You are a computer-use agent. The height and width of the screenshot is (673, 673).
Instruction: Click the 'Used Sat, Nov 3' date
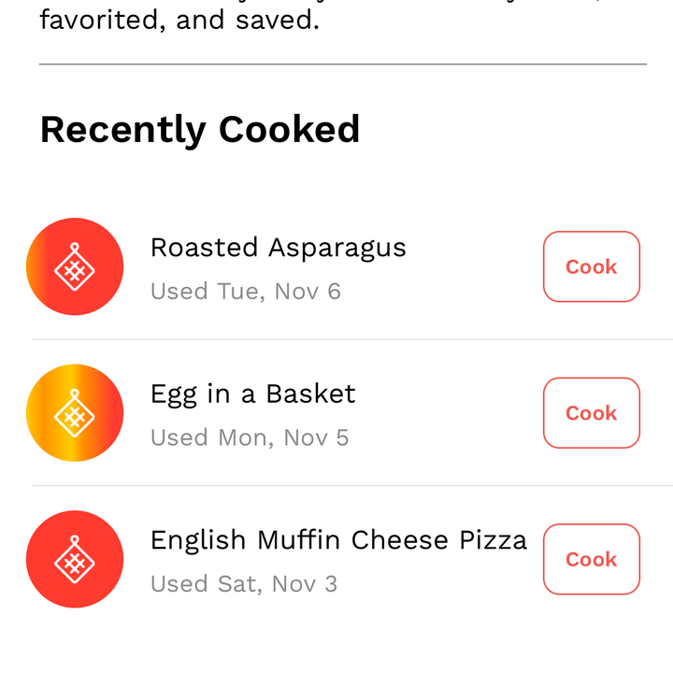(x=244, y=584)
